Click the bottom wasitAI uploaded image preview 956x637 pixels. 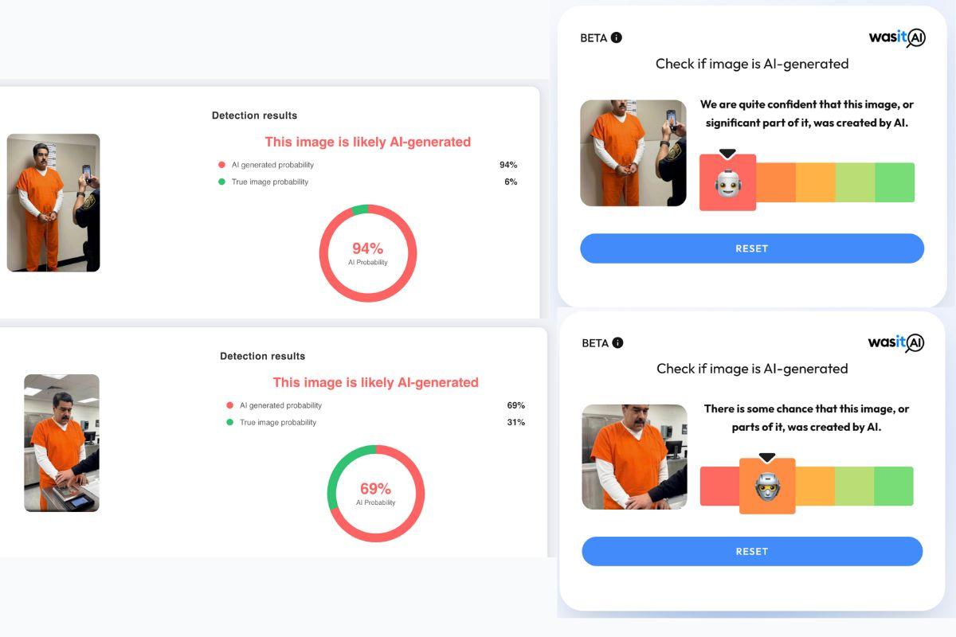tap(634, 457)
